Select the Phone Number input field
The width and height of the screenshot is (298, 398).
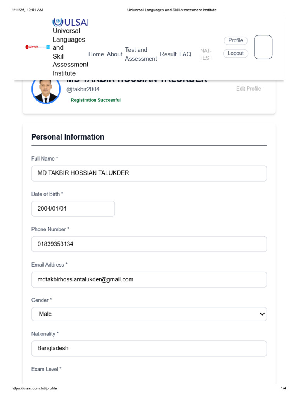149,244
